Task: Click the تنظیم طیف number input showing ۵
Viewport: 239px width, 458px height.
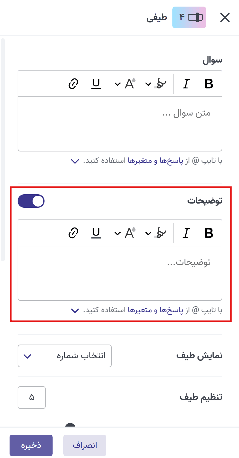Action: tap(32, 398)
